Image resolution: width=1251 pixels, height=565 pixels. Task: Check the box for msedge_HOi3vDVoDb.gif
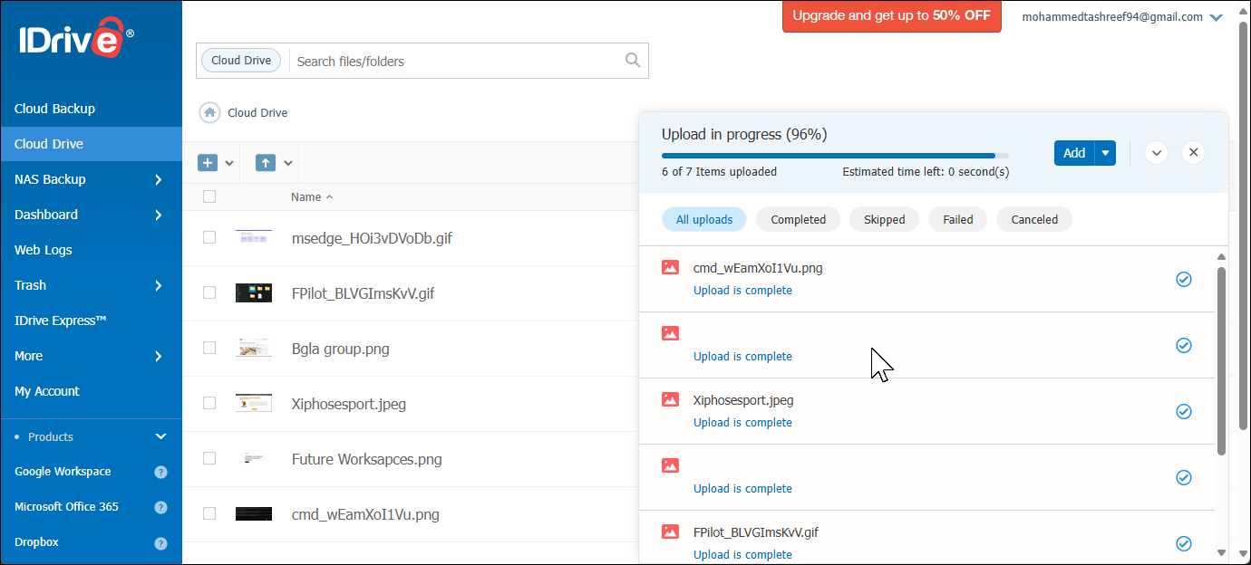(x=209, y=237)
